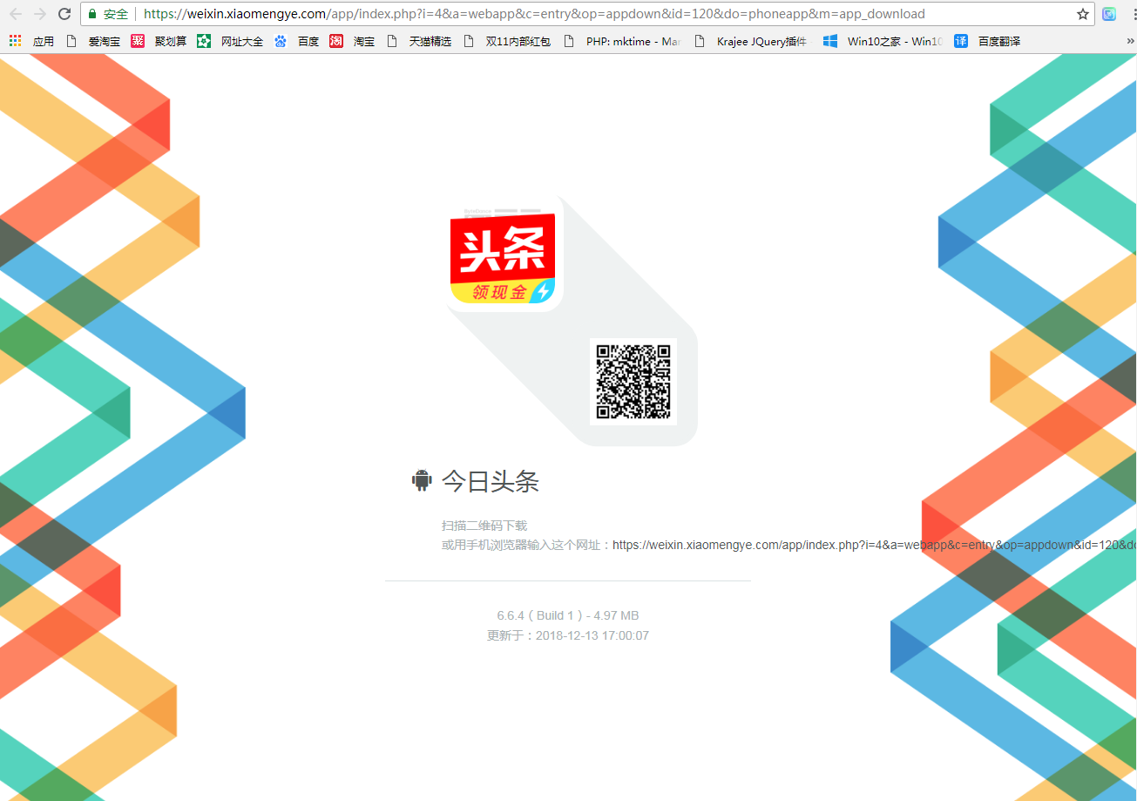Viewport: 1137px width, 801px height.
Task: Open the 聚划算 bookmark
Action: tap(159, 41)
